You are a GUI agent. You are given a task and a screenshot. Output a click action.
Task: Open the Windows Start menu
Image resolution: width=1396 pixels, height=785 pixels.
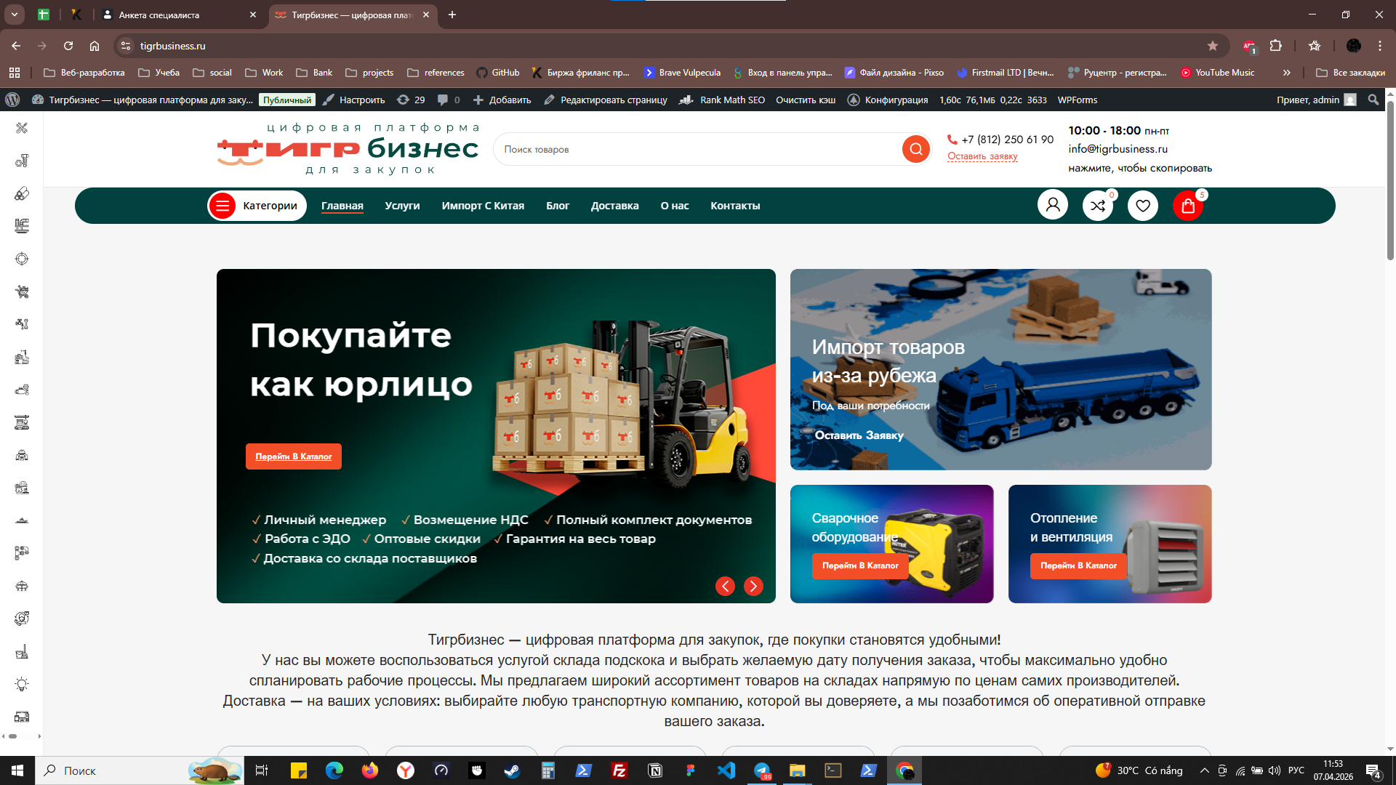click(17, 770)
